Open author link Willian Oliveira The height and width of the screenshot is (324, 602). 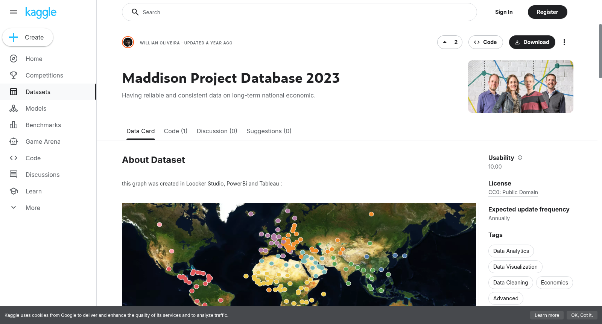pyautogui.click(x=160, y=43)
